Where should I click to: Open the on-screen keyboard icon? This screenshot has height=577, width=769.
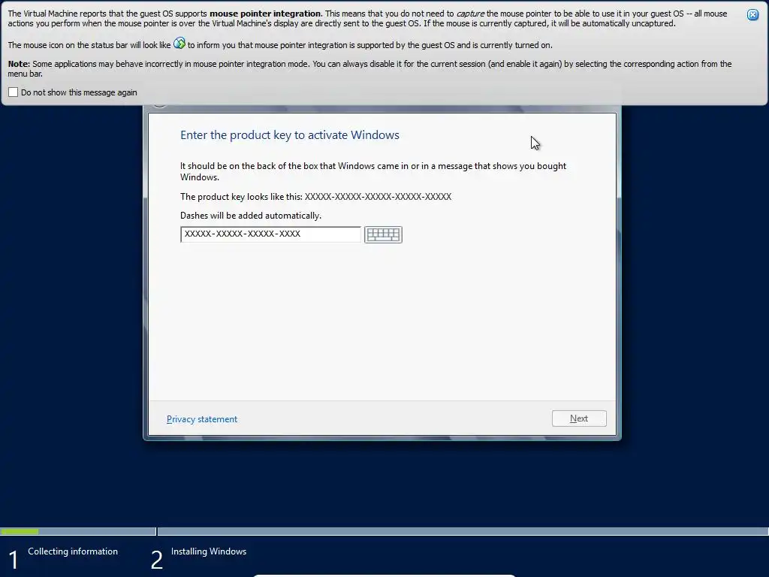pyautogui.click(x=383, y=234)
